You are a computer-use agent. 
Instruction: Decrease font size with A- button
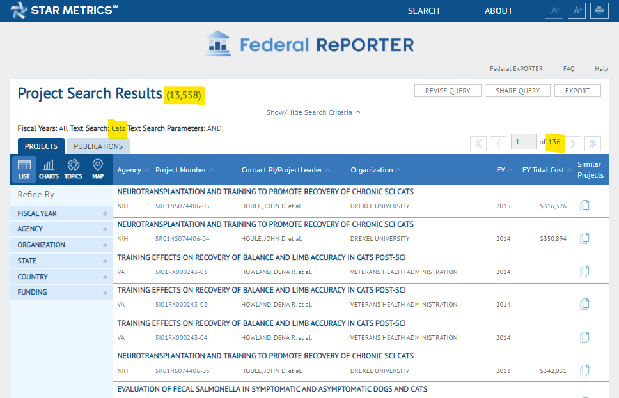pyautogui.click(x=554, y=11)
